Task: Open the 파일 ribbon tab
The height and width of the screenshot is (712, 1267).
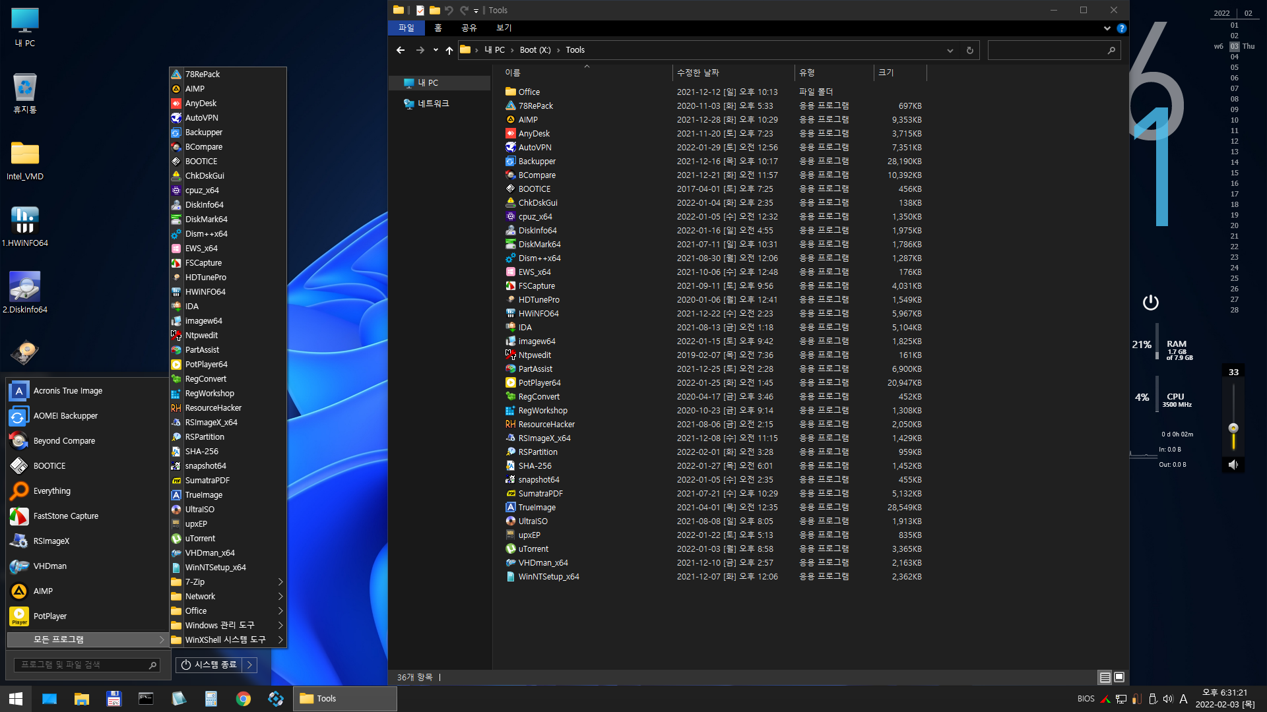Action: point(406,28)
